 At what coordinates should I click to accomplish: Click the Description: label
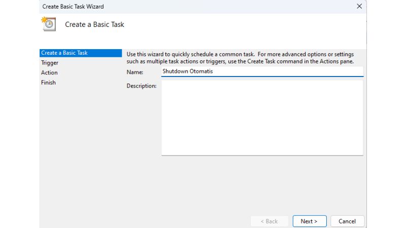tap(141, 86)
